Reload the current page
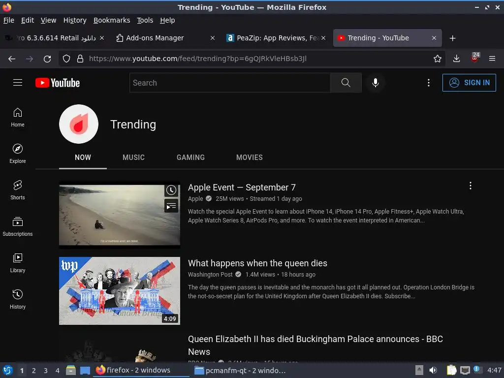504x378 pixels. click(x=47, y=59)
